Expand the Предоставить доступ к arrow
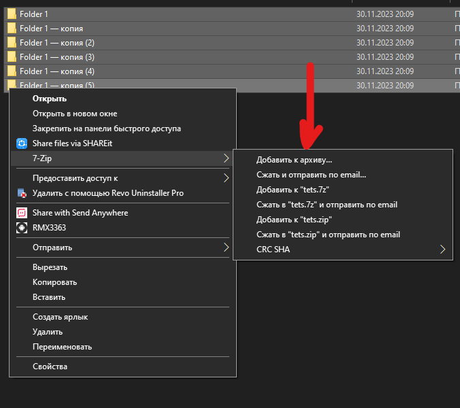460x408 pixels. [226, 178]
